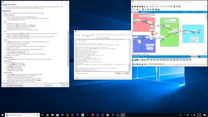Click the Redo arrow in Packet Tracer toolbar

click(x=158, y=6)
